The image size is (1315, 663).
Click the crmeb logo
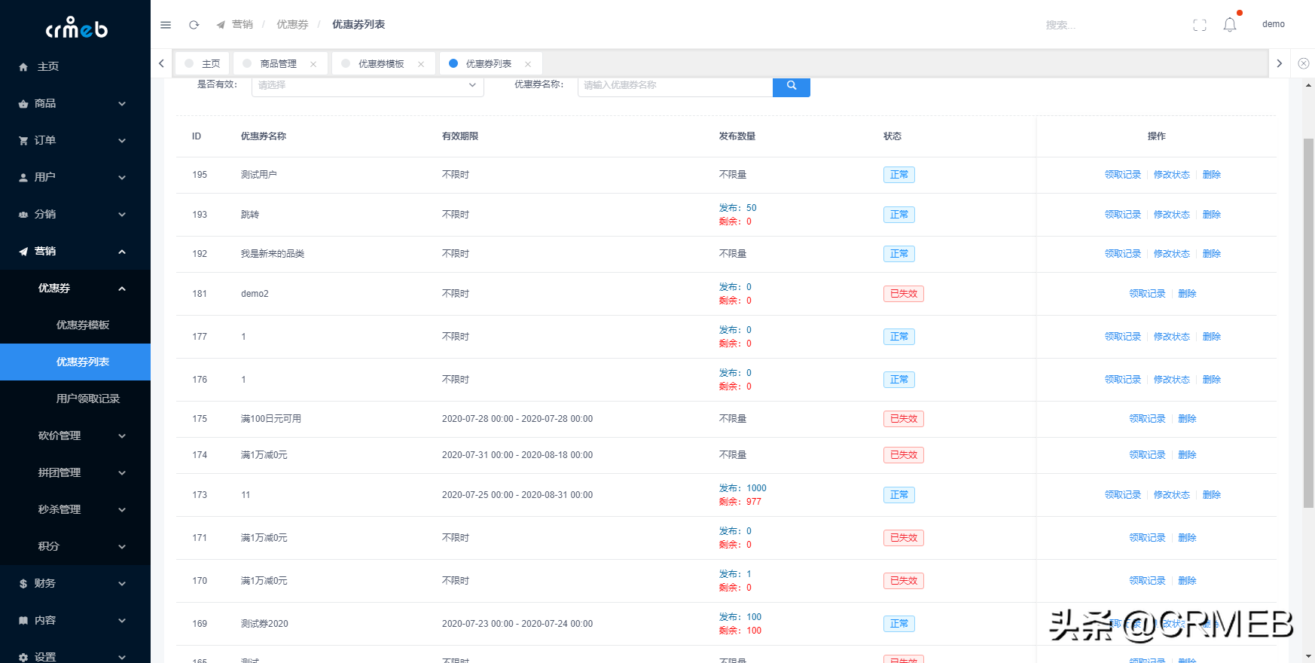click(x=76, y=28)
